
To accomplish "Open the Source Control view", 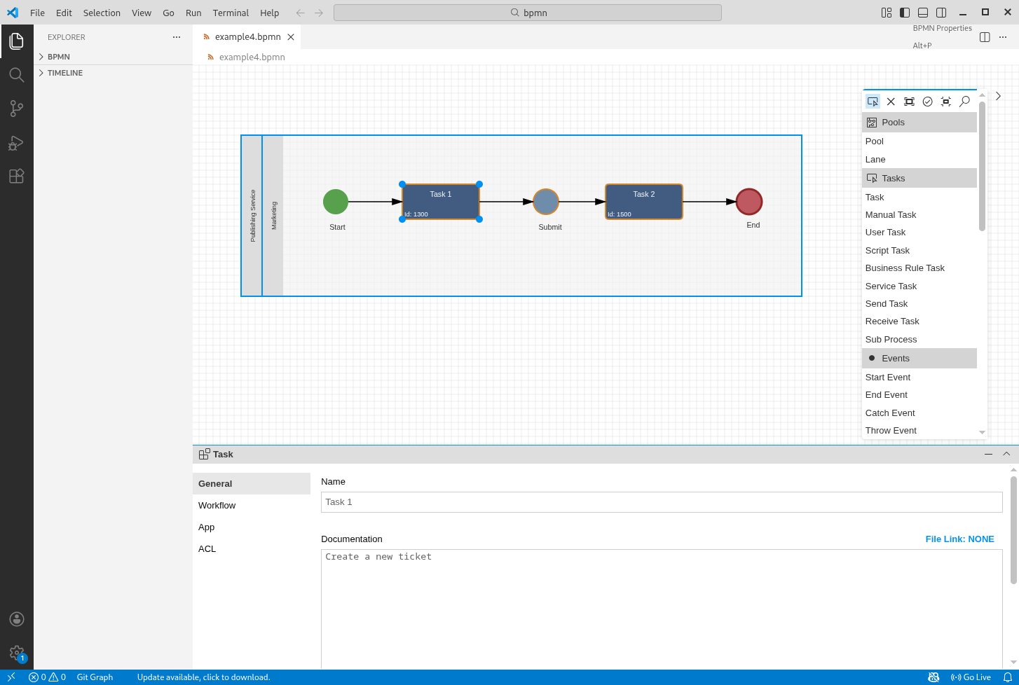I will [16, 109].
